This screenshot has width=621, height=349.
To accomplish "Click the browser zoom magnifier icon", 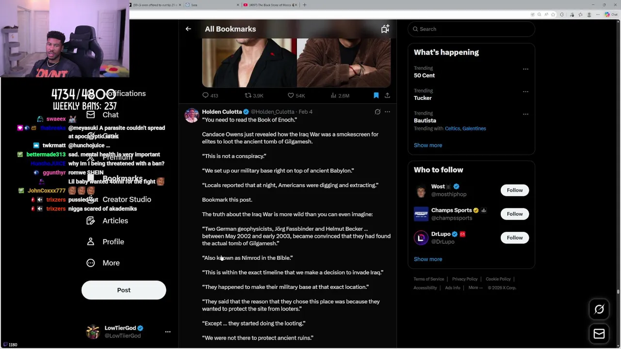I will pyautogui.click(x=539, y=15).
